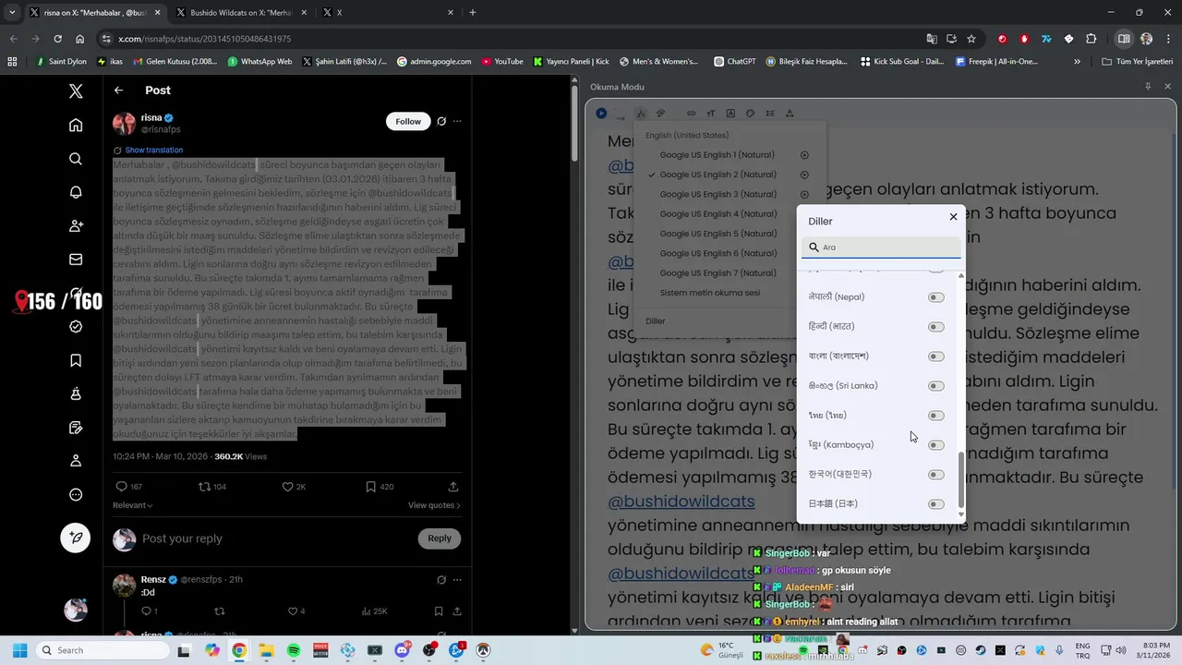Open voice selection icon in reading mode toolbar
This screenshot has width=1182, height=665.
pos(641,113)
